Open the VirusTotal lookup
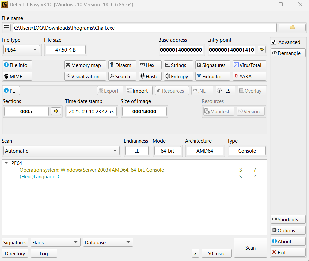 click(249, 65)
